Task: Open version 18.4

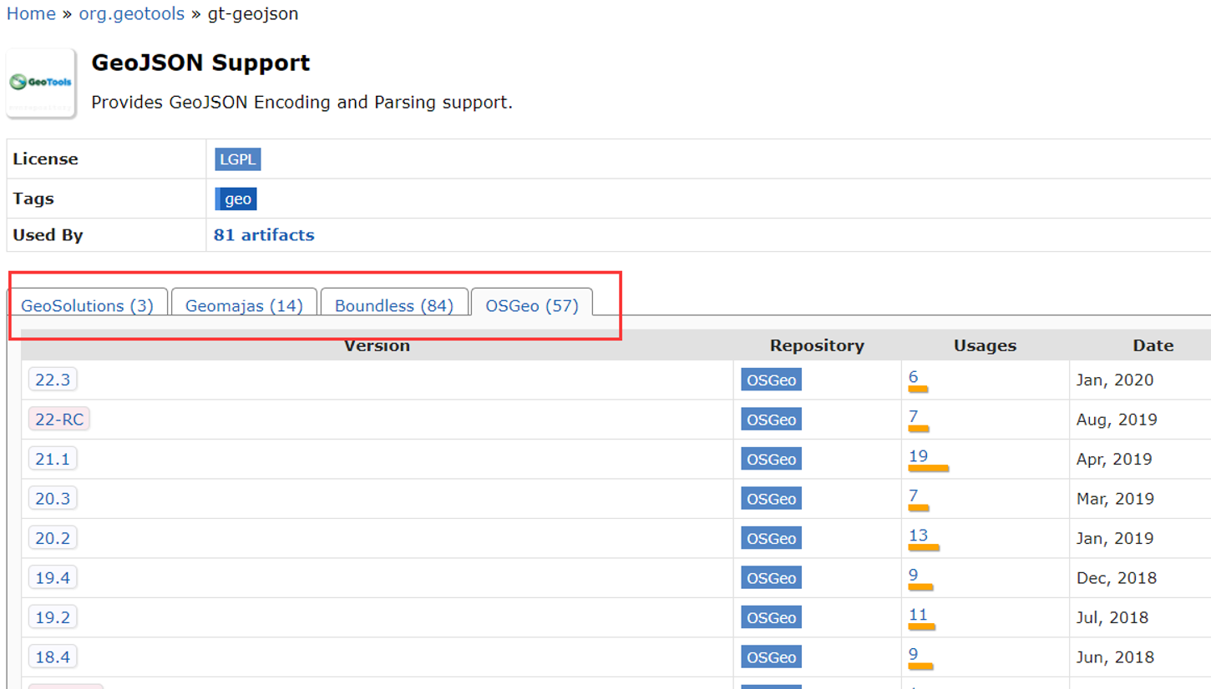Action: (53, 656)
